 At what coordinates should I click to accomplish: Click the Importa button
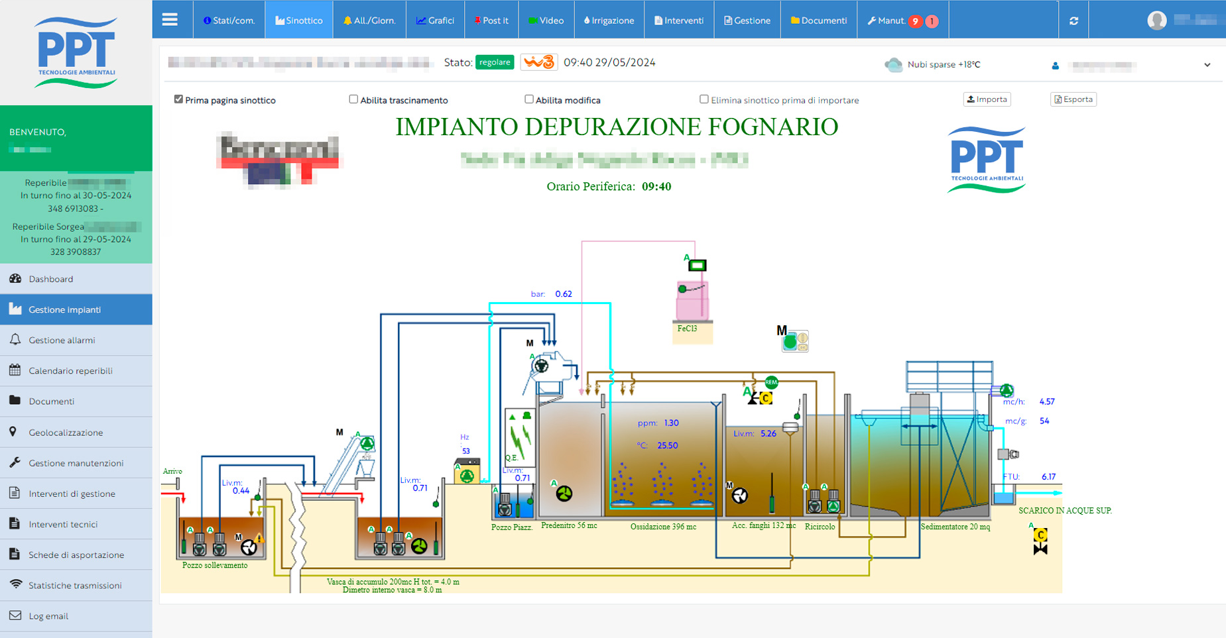point(987,99)
